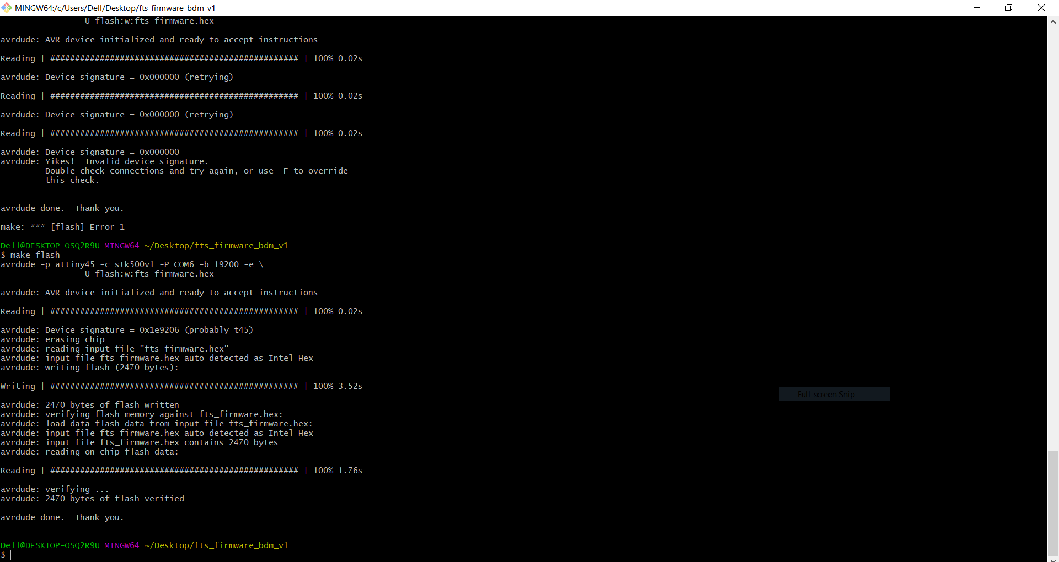Open the MINGW64 window system menu icon
1059x562 pixels.
coord(7,8)
